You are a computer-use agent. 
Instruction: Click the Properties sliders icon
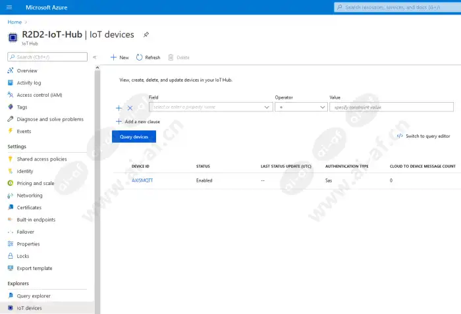[11, 244]
